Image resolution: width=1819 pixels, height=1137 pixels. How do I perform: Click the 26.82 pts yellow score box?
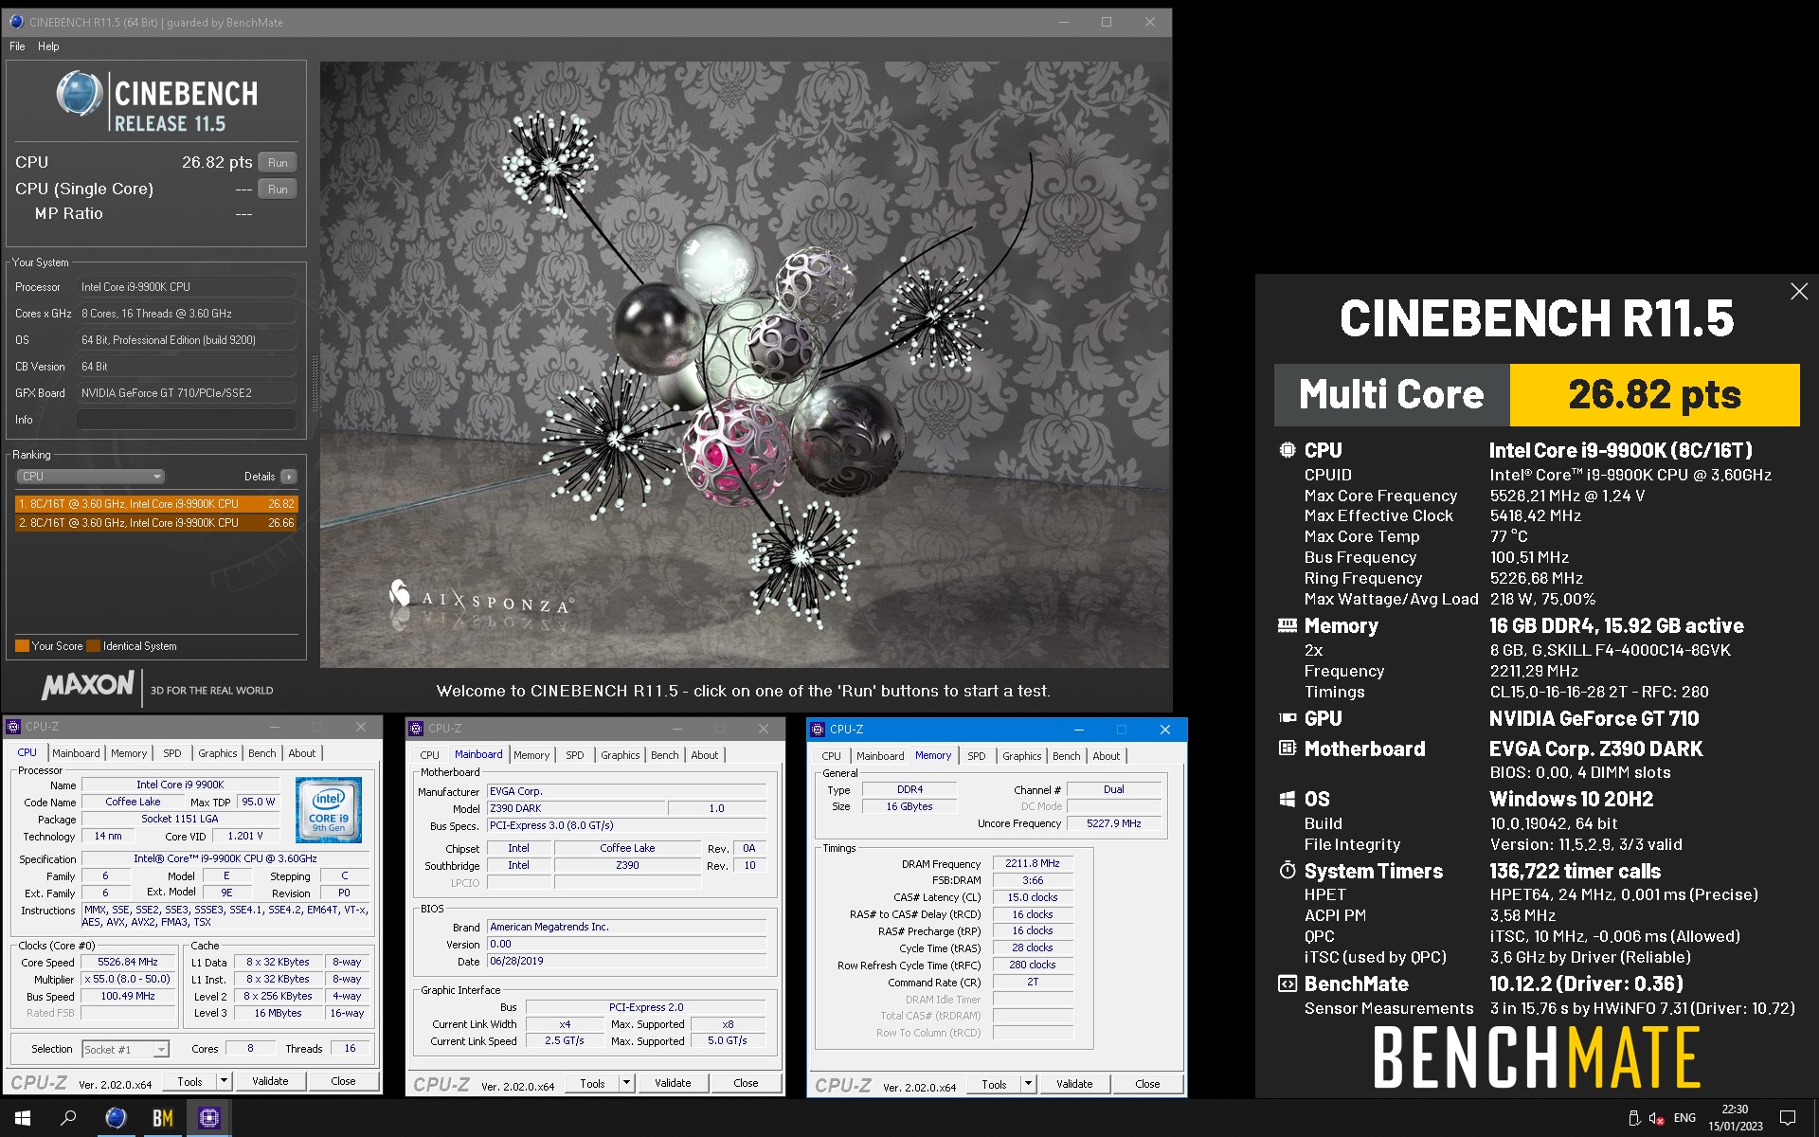1654,395
